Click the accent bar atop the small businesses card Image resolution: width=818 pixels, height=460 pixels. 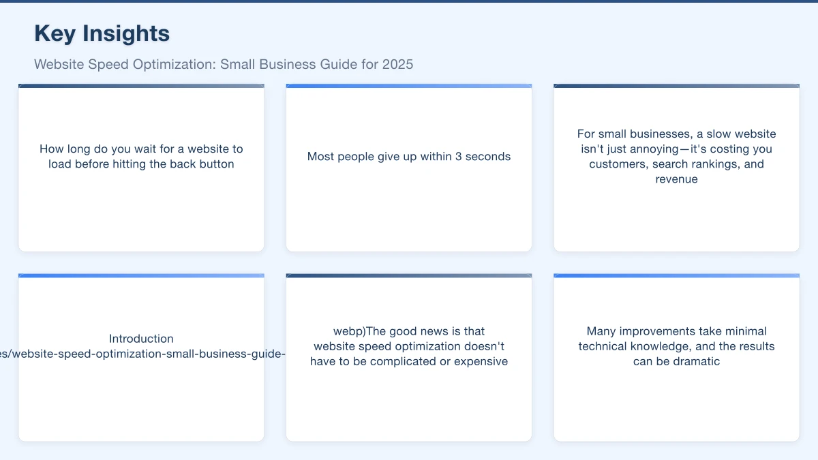pyautogui.click(x=676, y=86)
